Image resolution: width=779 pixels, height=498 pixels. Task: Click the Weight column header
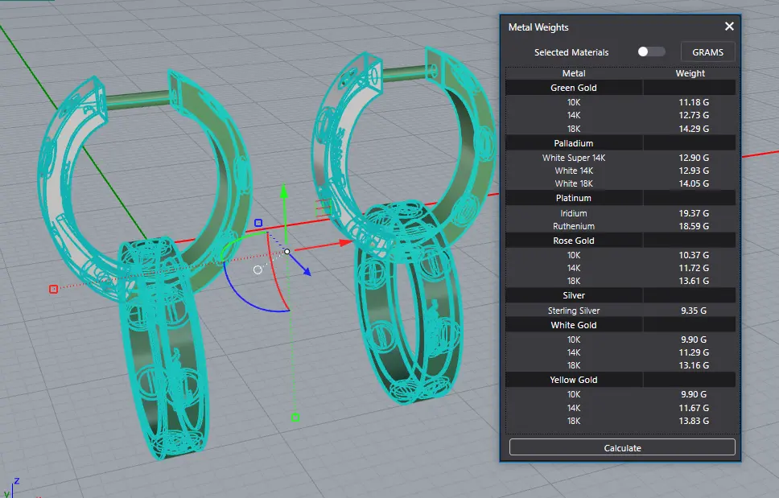690,73
